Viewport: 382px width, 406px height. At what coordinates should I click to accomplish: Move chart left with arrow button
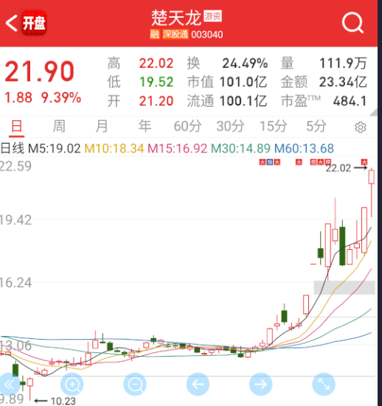click(198, 384)
